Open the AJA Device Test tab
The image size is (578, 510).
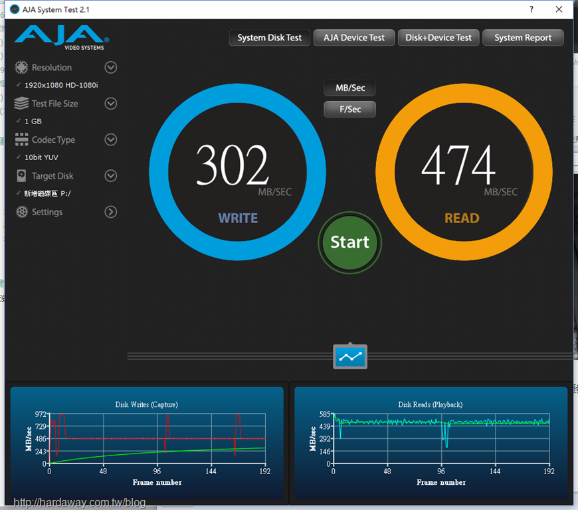[x=354, y=38]
